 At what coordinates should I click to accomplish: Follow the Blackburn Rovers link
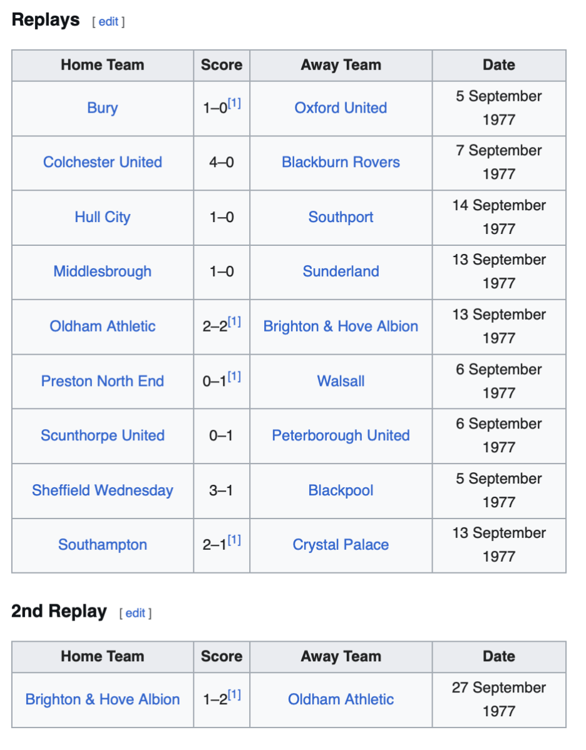(x=341, y=163)
